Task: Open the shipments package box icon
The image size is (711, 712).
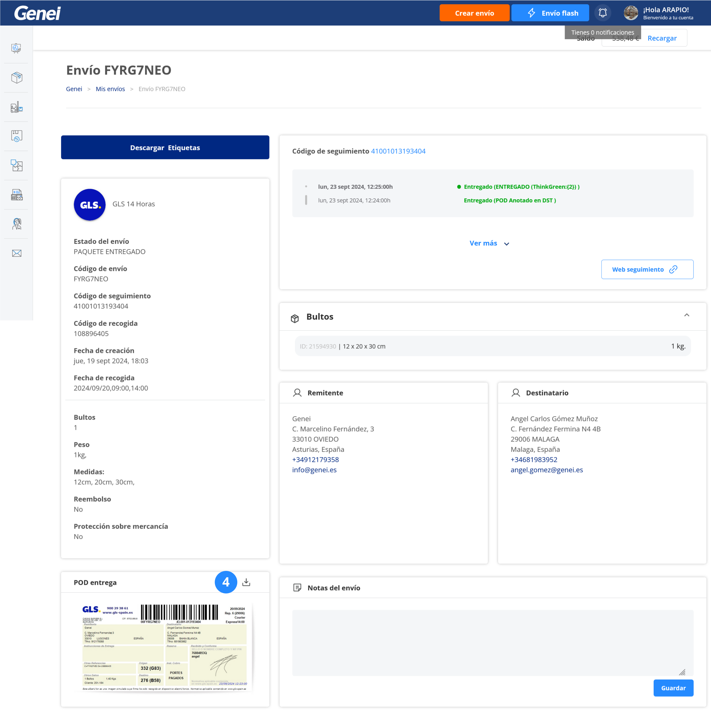Action: pos(17,78)
